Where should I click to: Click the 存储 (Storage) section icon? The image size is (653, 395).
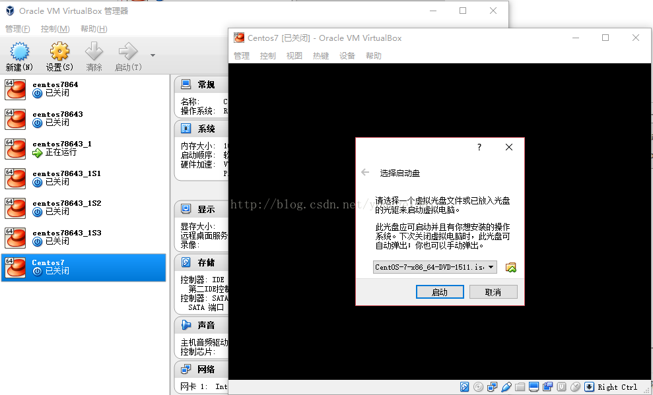pyautogui.click(x=186, y=262)
